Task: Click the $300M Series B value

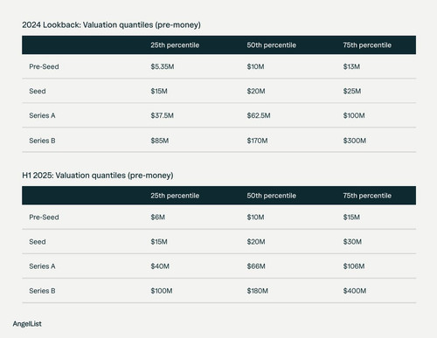Action: 355,141
